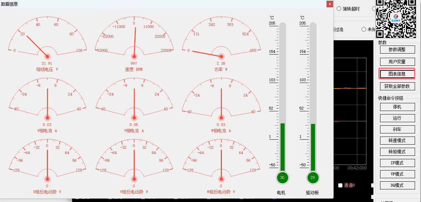
Task: Click the 00:42:000 time axis label
Action: [357, 168]
